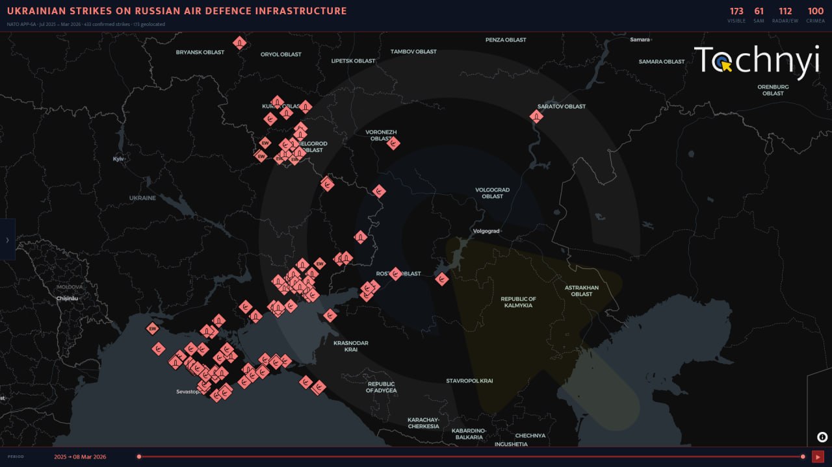Click the period date range text
The height and width of the screenshot is (467, 832).
pos(80,457)
